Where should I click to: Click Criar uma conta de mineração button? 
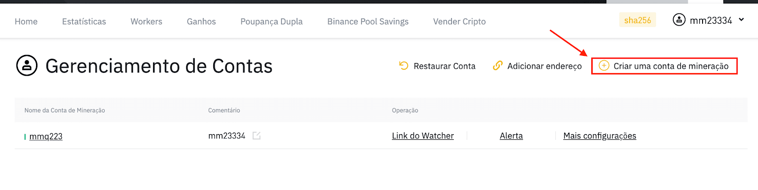click(664, 66)
